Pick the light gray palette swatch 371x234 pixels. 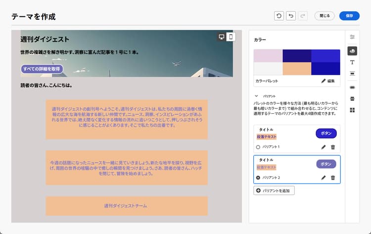click(268, 69)
